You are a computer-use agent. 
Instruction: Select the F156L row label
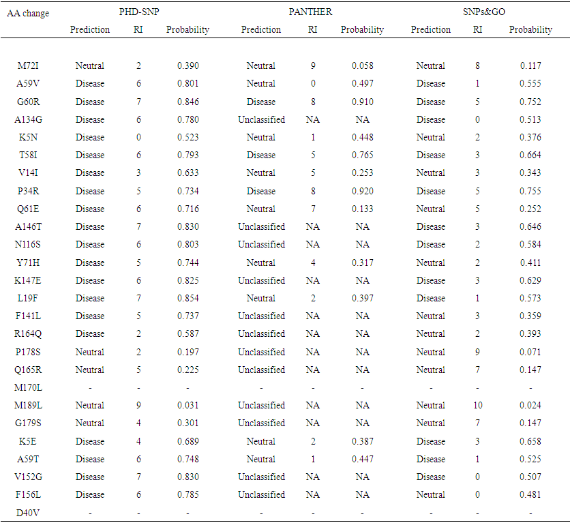[28, 494]
